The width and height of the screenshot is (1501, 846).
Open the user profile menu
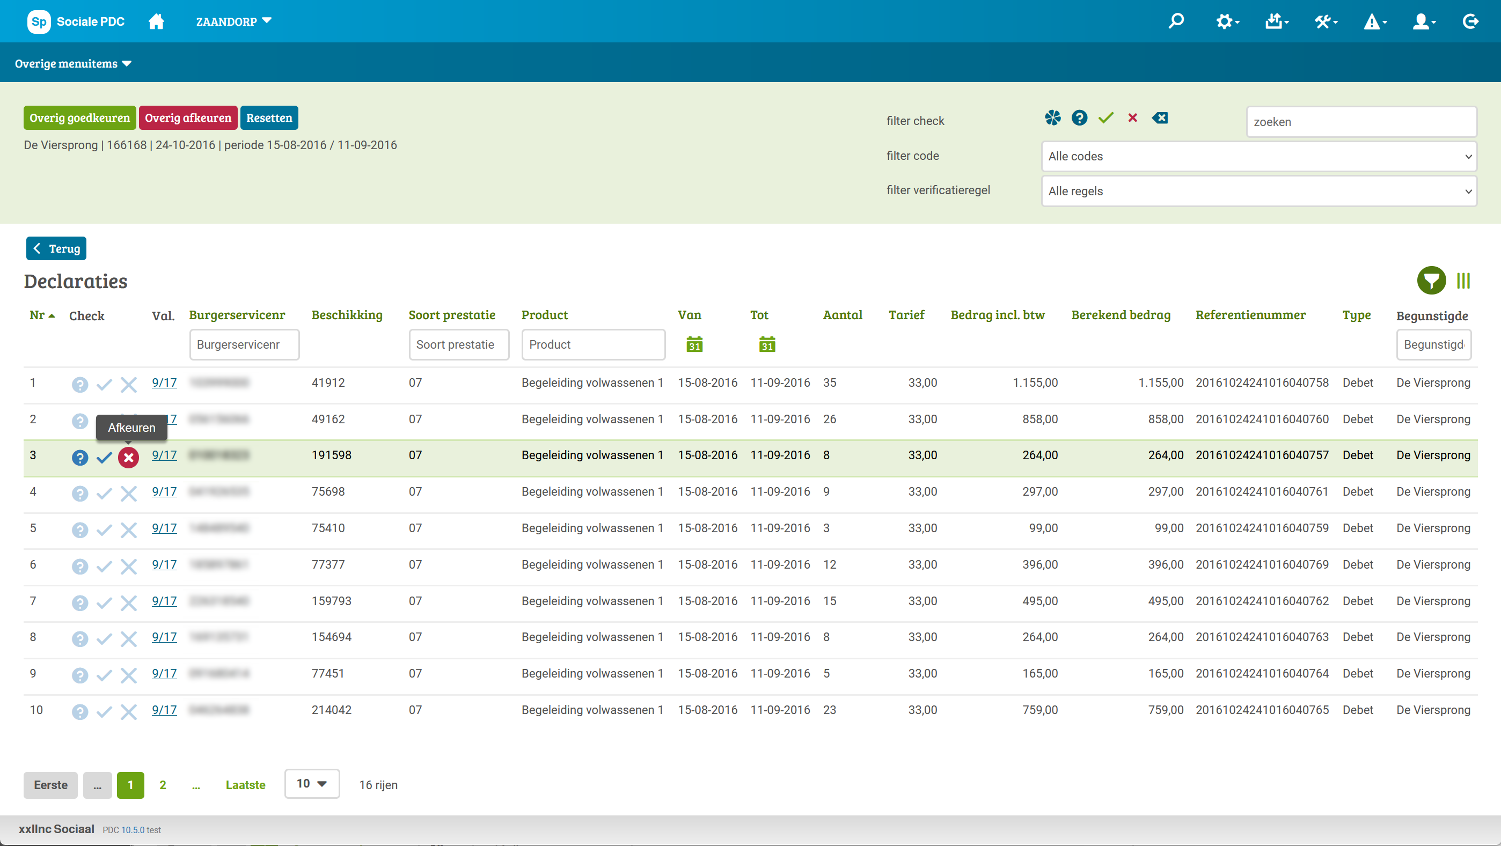click(1424, 21)
